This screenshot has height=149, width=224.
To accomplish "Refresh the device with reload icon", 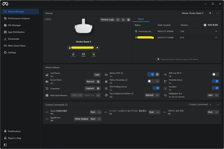I will tap(118, 20).
